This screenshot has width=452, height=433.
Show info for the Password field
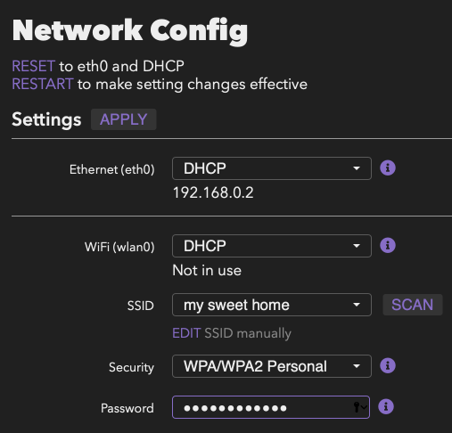click(386, 406)
